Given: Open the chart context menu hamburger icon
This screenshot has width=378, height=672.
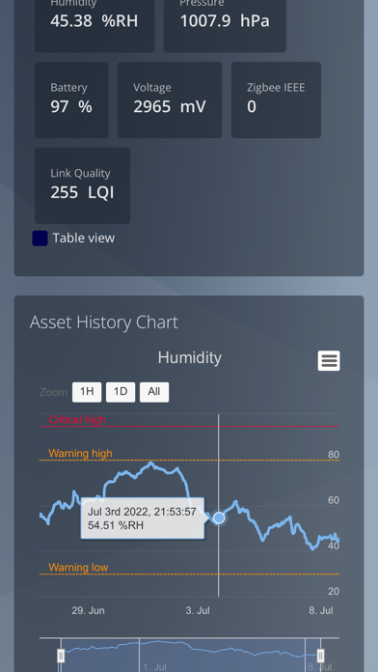Looking at the screenshot, I should (x=329, y=360).
